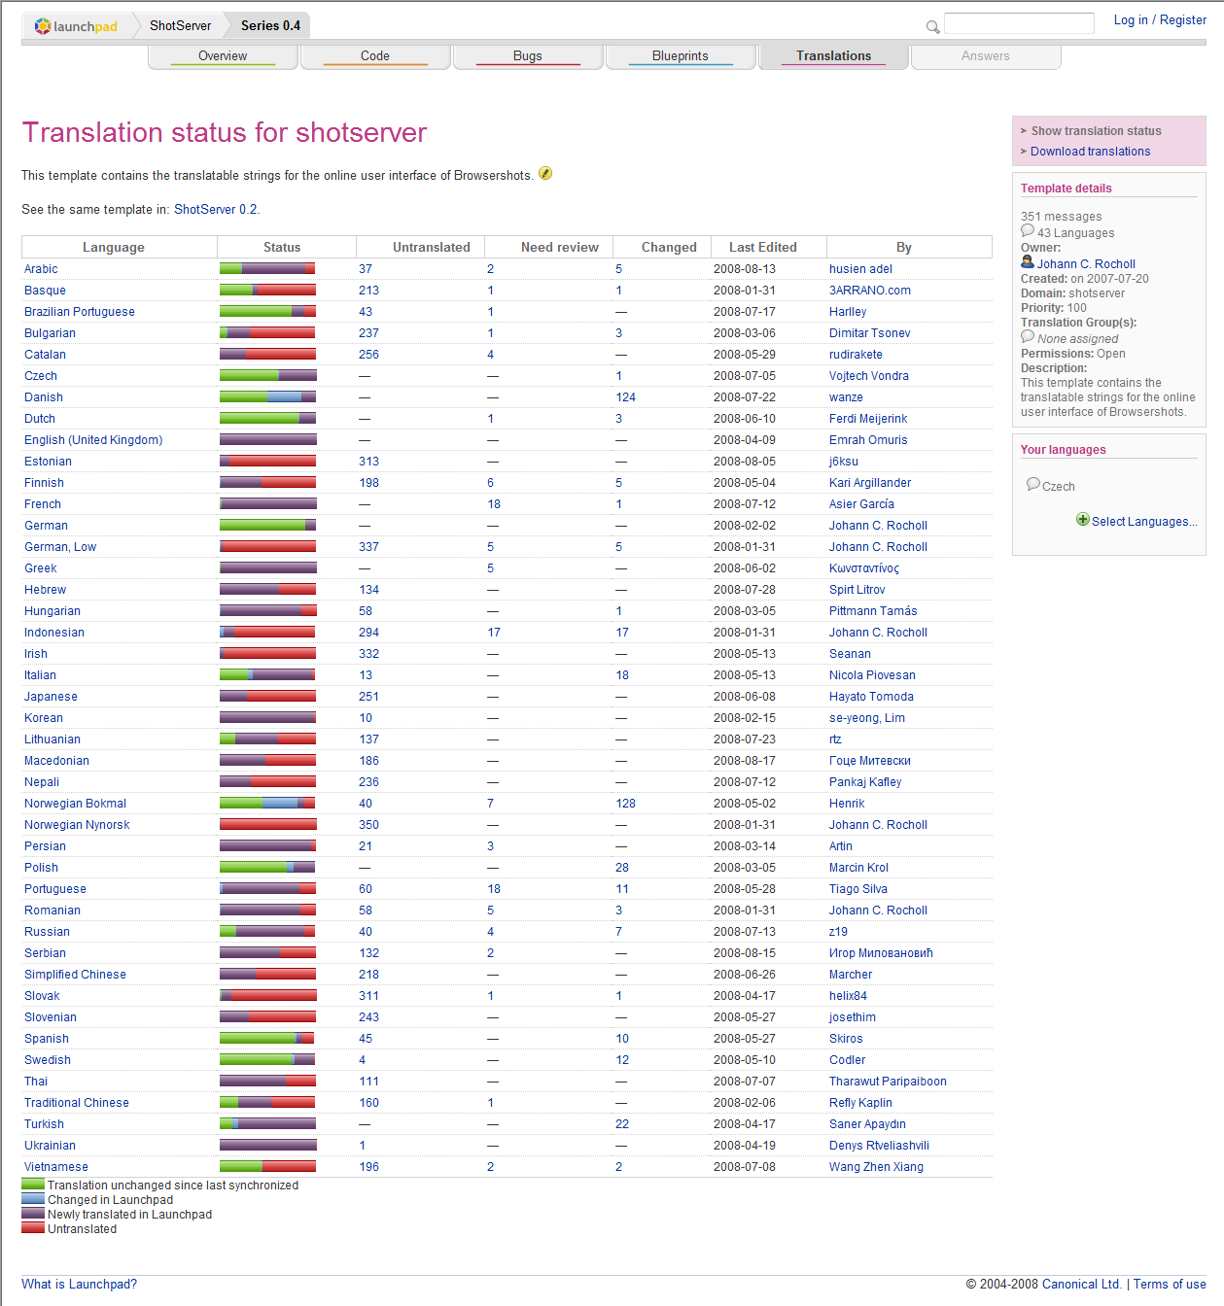Open the Blueprints tab
This screenshot has width=1224, height=1306.
(x=681, y=56)
